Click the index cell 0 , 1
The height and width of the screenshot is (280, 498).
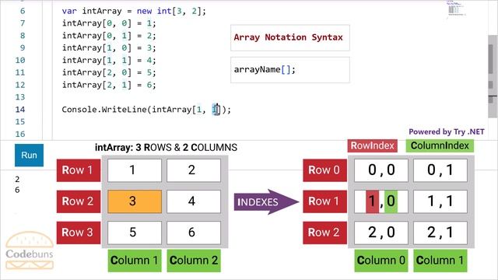click(x=440, y=170)
